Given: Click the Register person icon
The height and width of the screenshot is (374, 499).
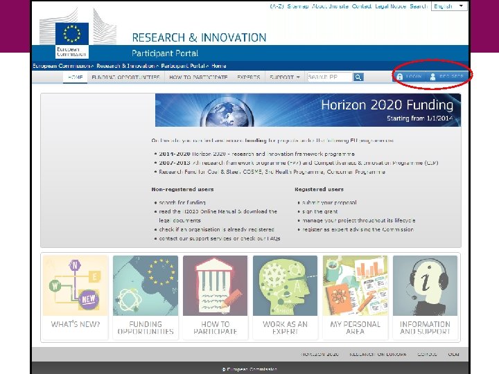Looking at the screenshot, I should [432, 77].
